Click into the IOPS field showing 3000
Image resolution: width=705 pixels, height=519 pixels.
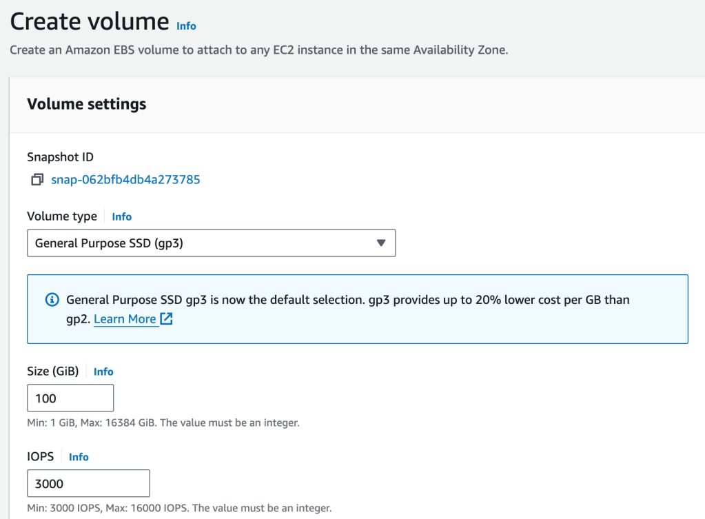88,483
